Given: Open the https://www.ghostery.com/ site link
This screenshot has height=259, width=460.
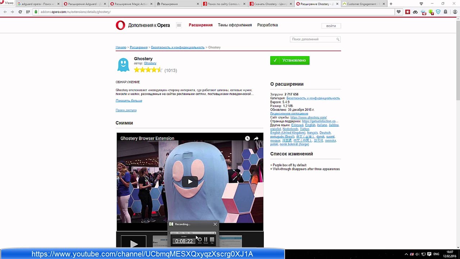Looking at the screenshot, I should point(309,117).
